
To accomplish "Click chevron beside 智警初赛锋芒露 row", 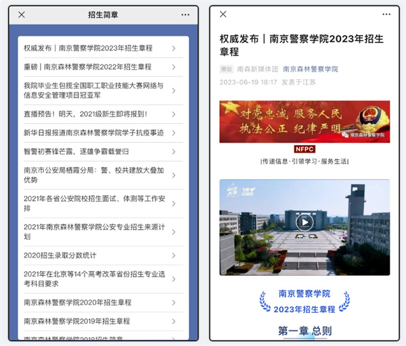I will pos(174,152).
